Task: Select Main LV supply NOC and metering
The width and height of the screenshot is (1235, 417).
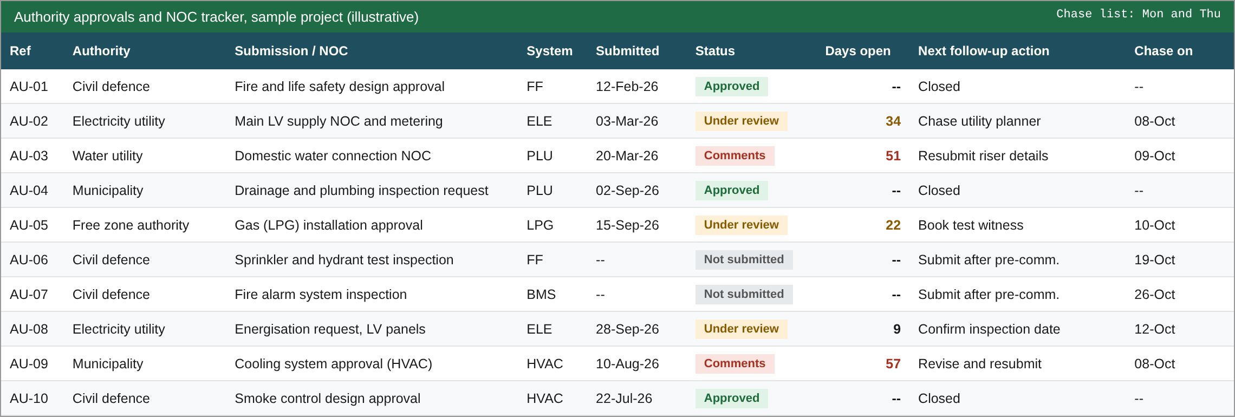Action: [339, 121]
